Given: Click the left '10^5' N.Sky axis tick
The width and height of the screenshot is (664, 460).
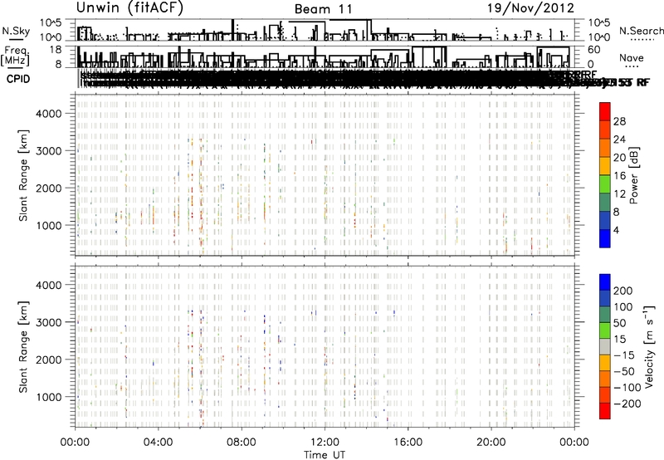Looking at the screenshot, I should [51, 22].
